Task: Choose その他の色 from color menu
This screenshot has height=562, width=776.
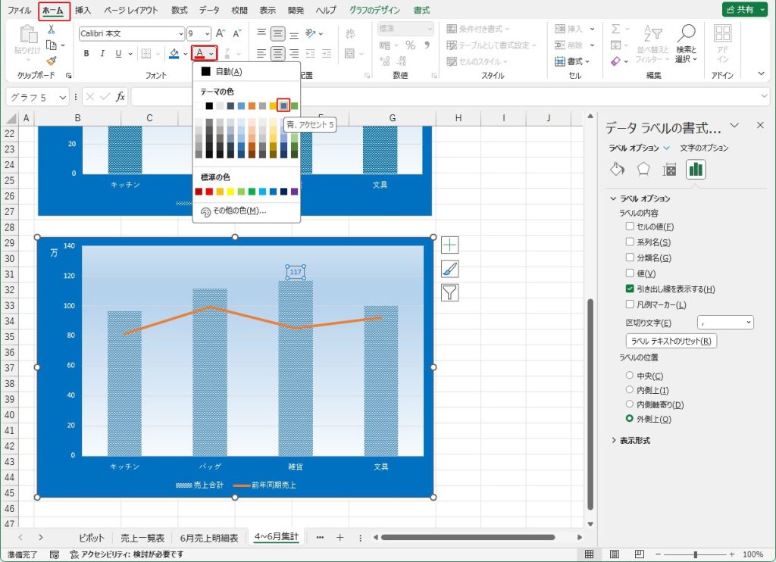Action: click(x=234, y=211)
